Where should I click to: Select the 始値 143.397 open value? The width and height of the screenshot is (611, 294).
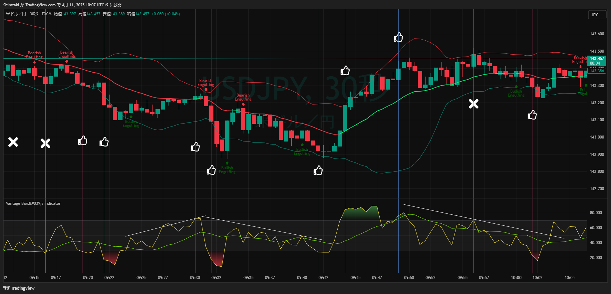pos(65,14)
